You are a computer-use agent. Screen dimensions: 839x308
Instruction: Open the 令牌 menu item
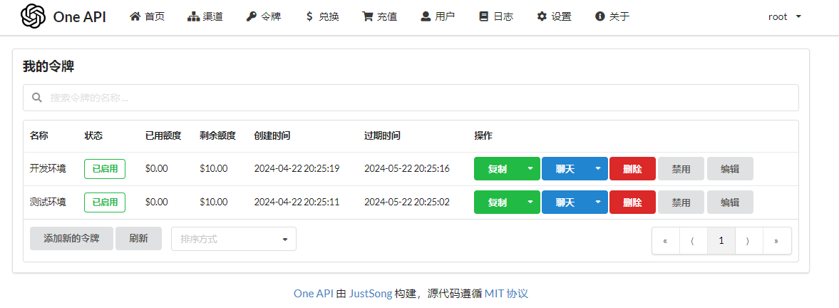pyautogui.click(x=263, y=16)
